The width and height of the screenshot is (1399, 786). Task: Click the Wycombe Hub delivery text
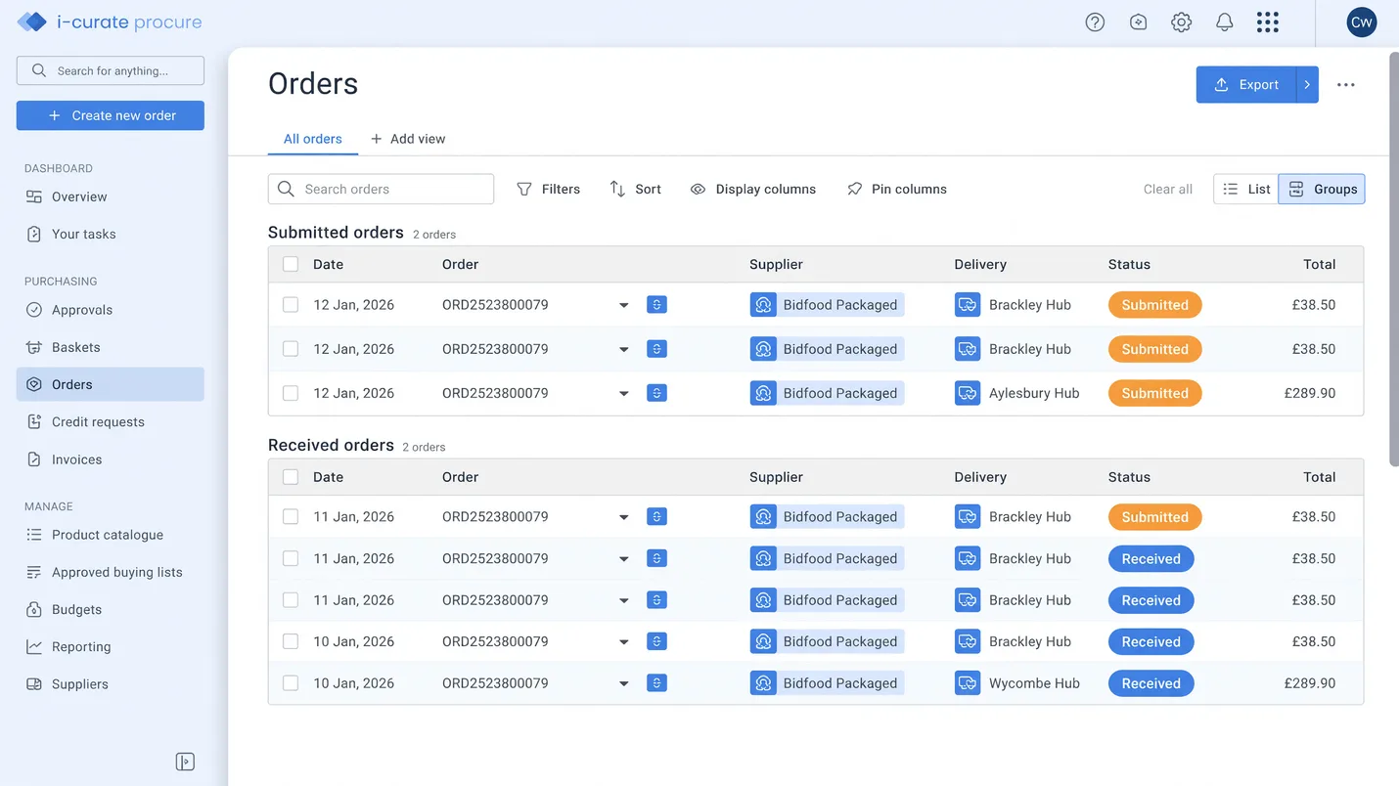(x=1034, y=683)
